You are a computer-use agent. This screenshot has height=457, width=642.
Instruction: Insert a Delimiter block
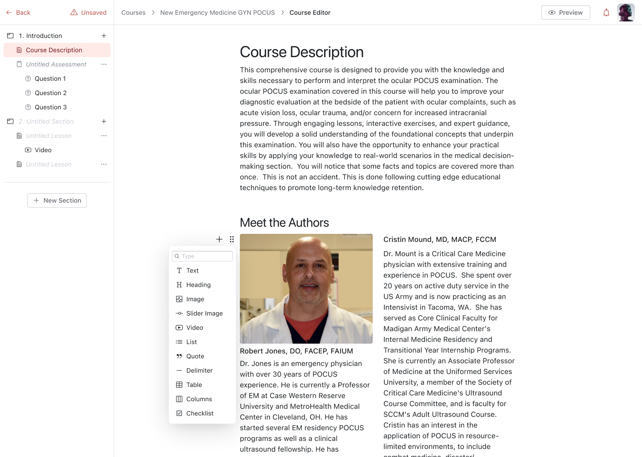click(x=202, y=370)
